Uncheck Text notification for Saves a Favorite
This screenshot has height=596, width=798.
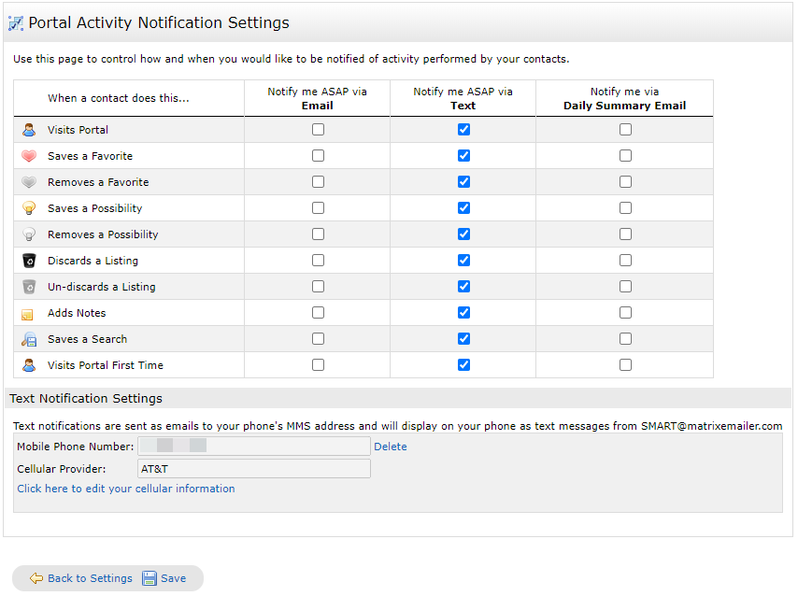pyautogui.click(x=463, y=156)
